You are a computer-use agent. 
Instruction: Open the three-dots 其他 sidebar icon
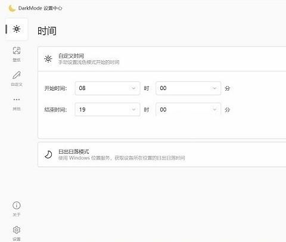click(17, 100)
